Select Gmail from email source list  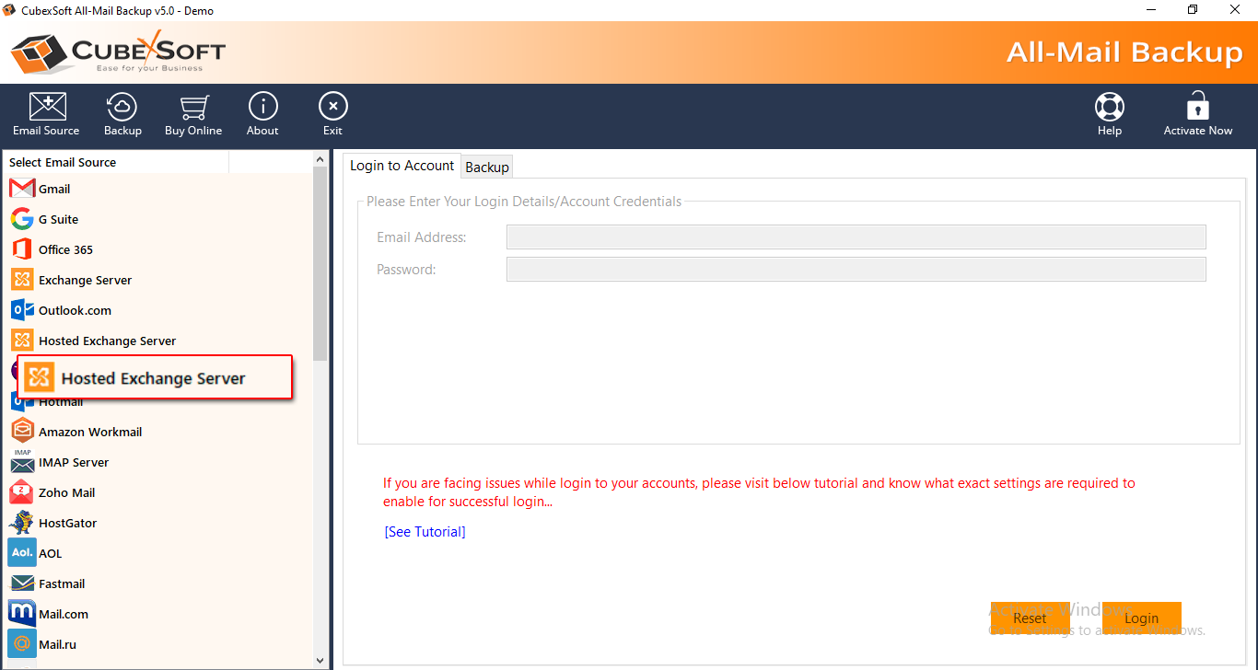[53, 189]
